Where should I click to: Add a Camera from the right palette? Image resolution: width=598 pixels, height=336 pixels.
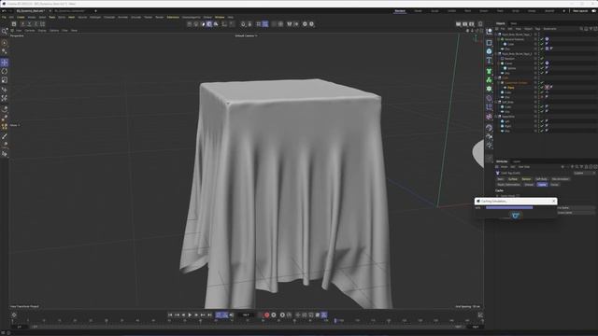(489, 136)
